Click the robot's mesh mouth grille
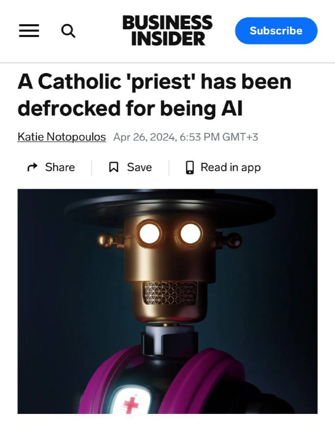The width and height of the screenshot is (335, 424). (x=170, y=293)
